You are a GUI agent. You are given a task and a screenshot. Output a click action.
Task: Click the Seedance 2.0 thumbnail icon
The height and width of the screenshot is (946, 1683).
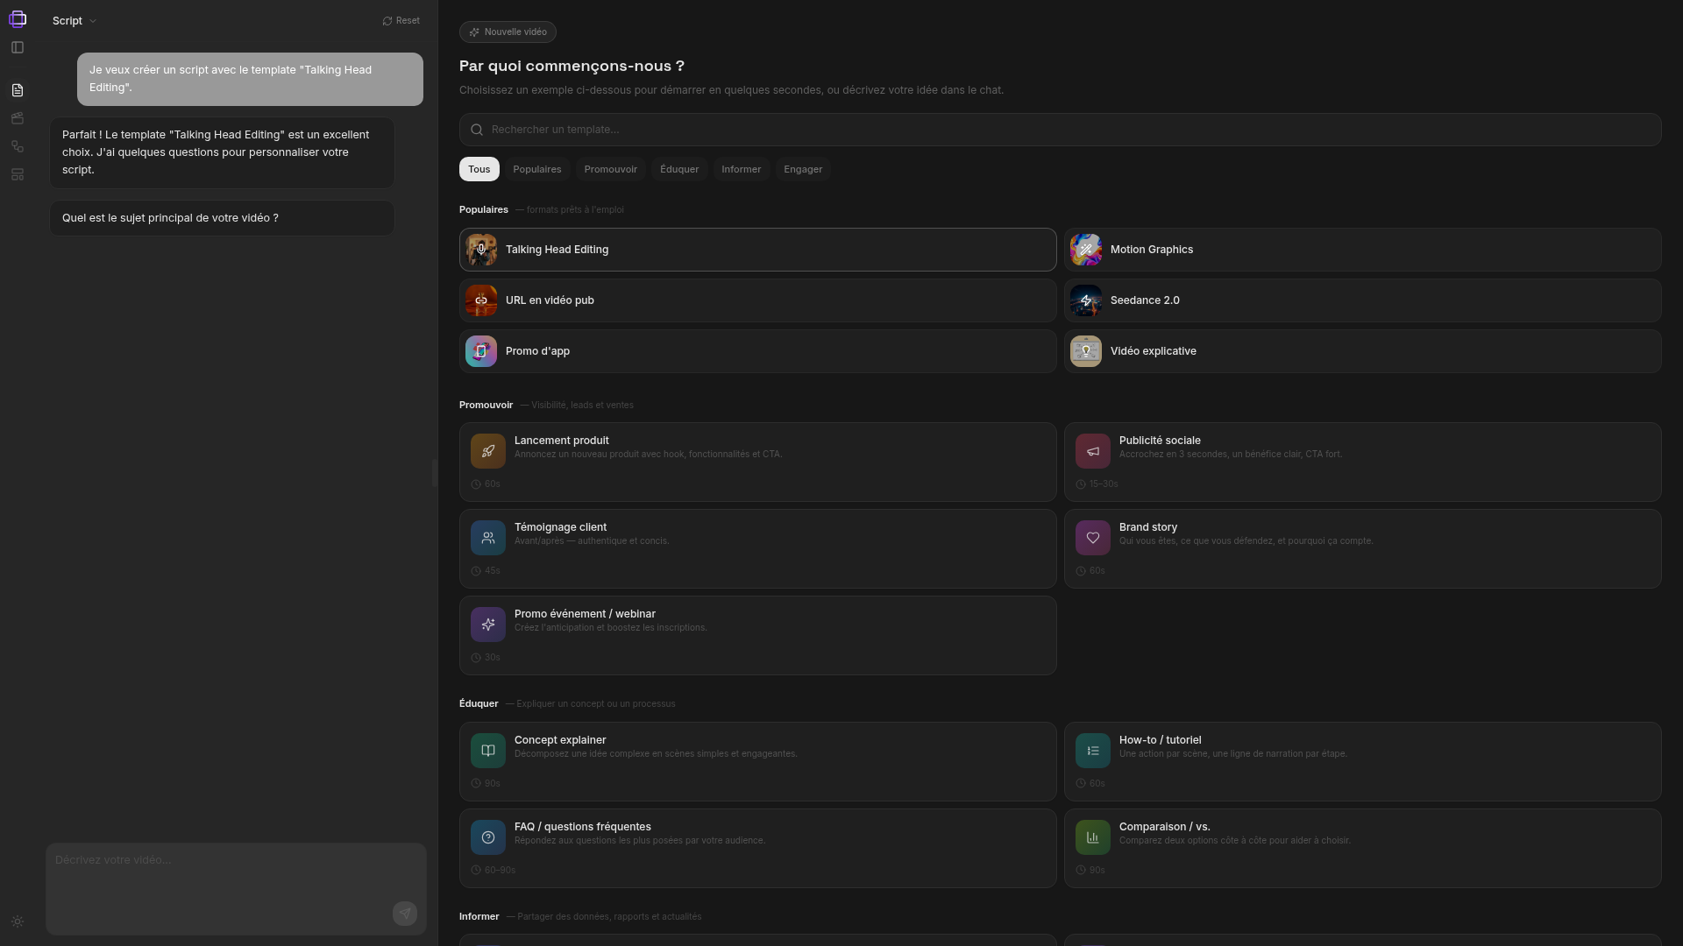coord(1086,300)
